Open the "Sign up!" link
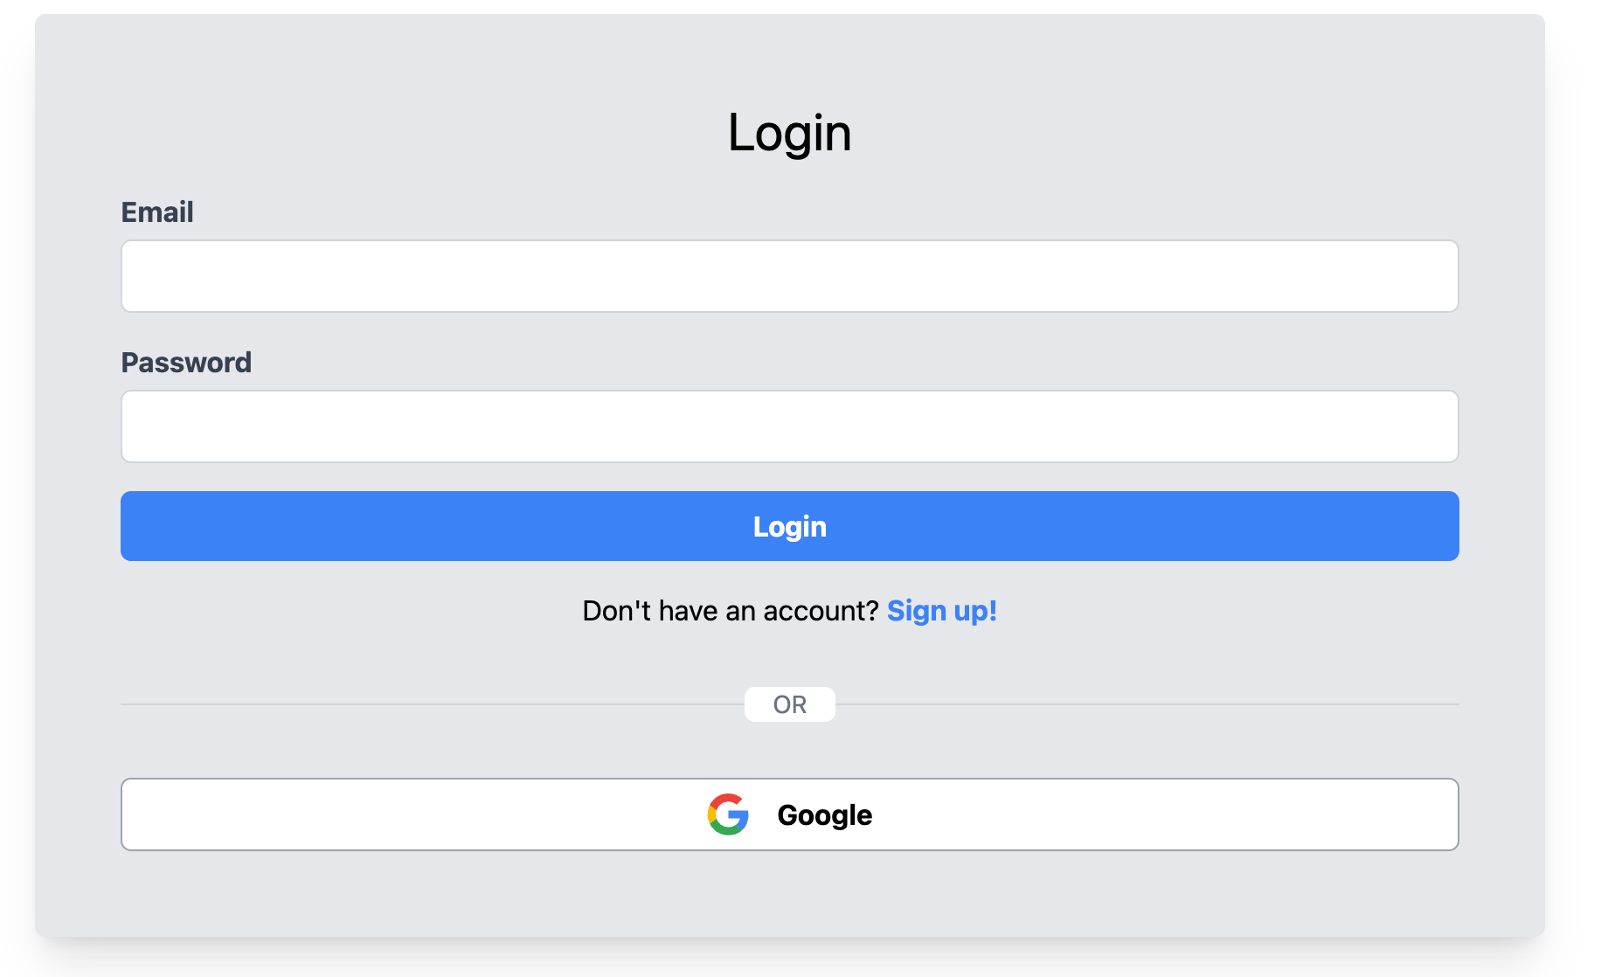The height and width of the screenshot is (977, 1601). (x=941, y=611)
